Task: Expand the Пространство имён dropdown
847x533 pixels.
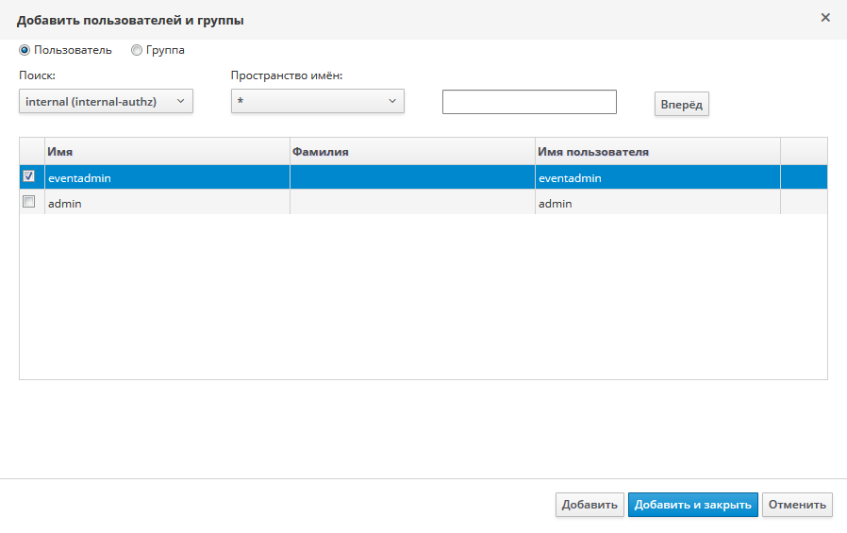Action: point(317,101)
